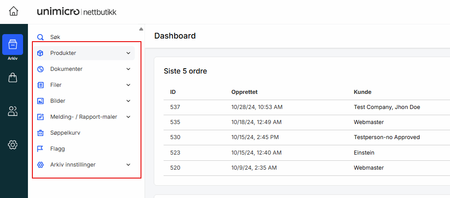Open the shopping bag icon in left rail
Image resolution: width=450 pixels, height=198 pixels.
(13, 78)
